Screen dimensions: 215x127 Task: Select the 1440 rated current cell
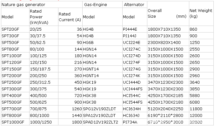[70, 115]
